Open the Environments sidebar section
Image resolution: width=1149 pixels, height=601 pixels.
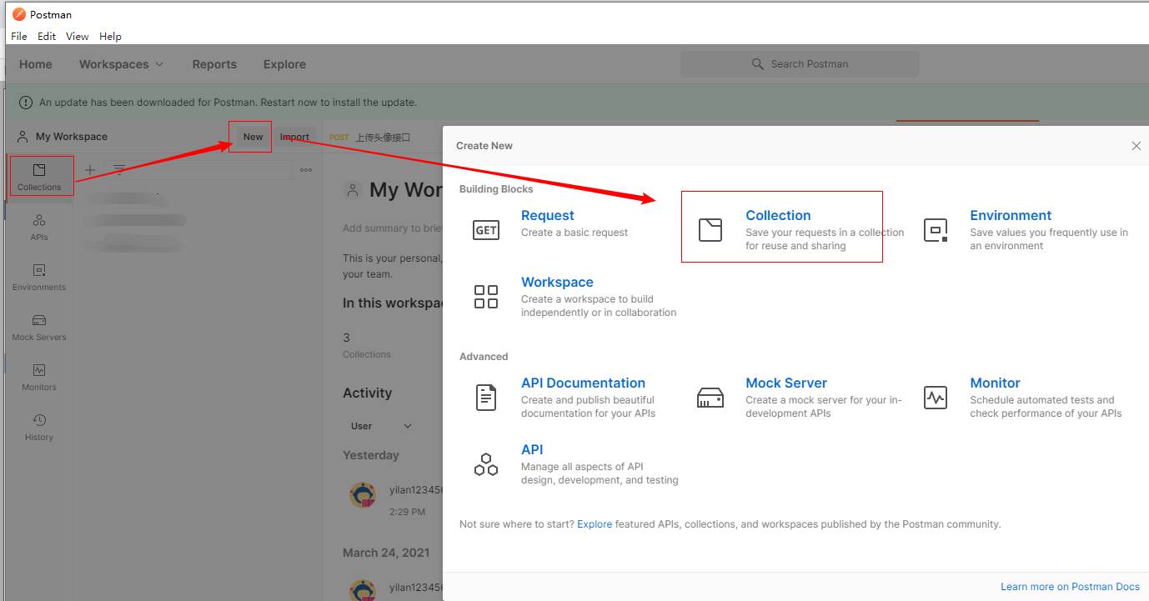click(x=39, y=277)
